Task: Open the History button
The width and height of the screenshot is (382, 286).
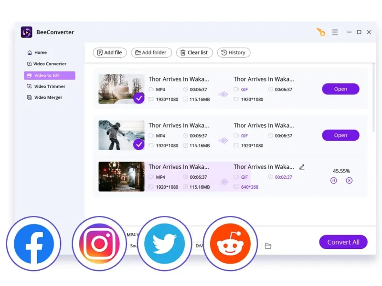Action: click(233, 52)
